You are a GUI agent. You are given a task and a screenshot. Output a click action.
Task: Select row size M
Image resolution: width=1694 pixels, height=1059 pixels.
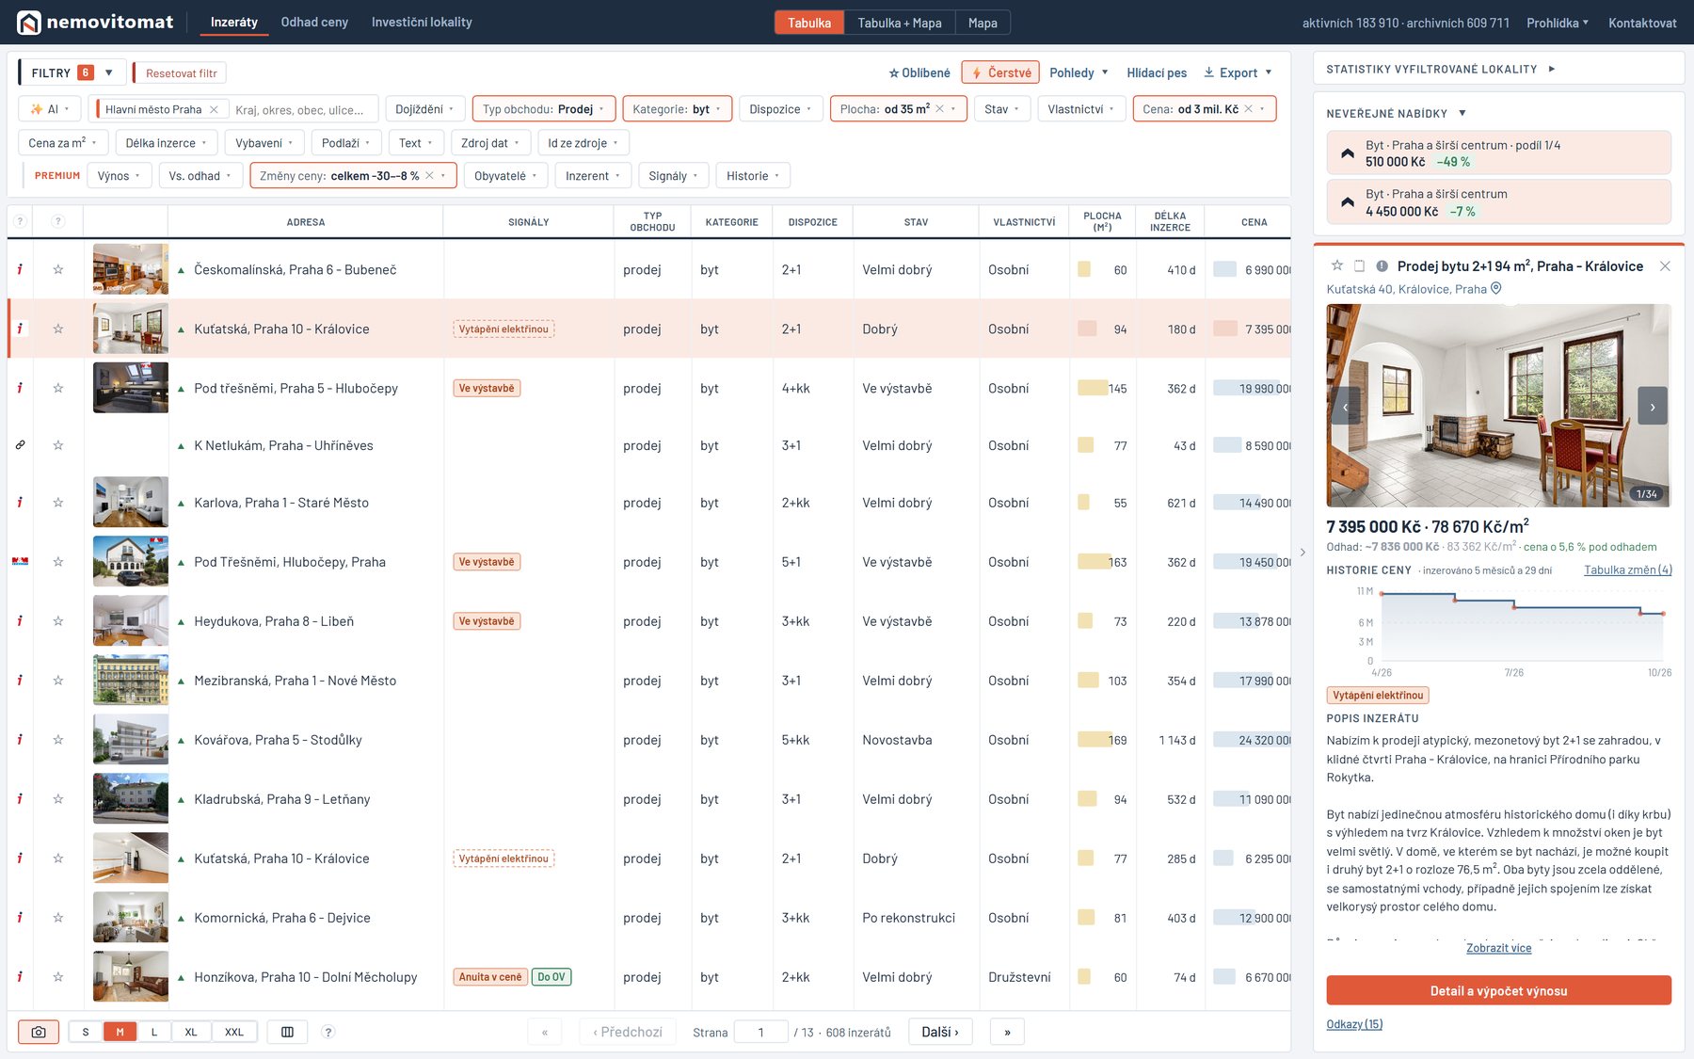120,1032
